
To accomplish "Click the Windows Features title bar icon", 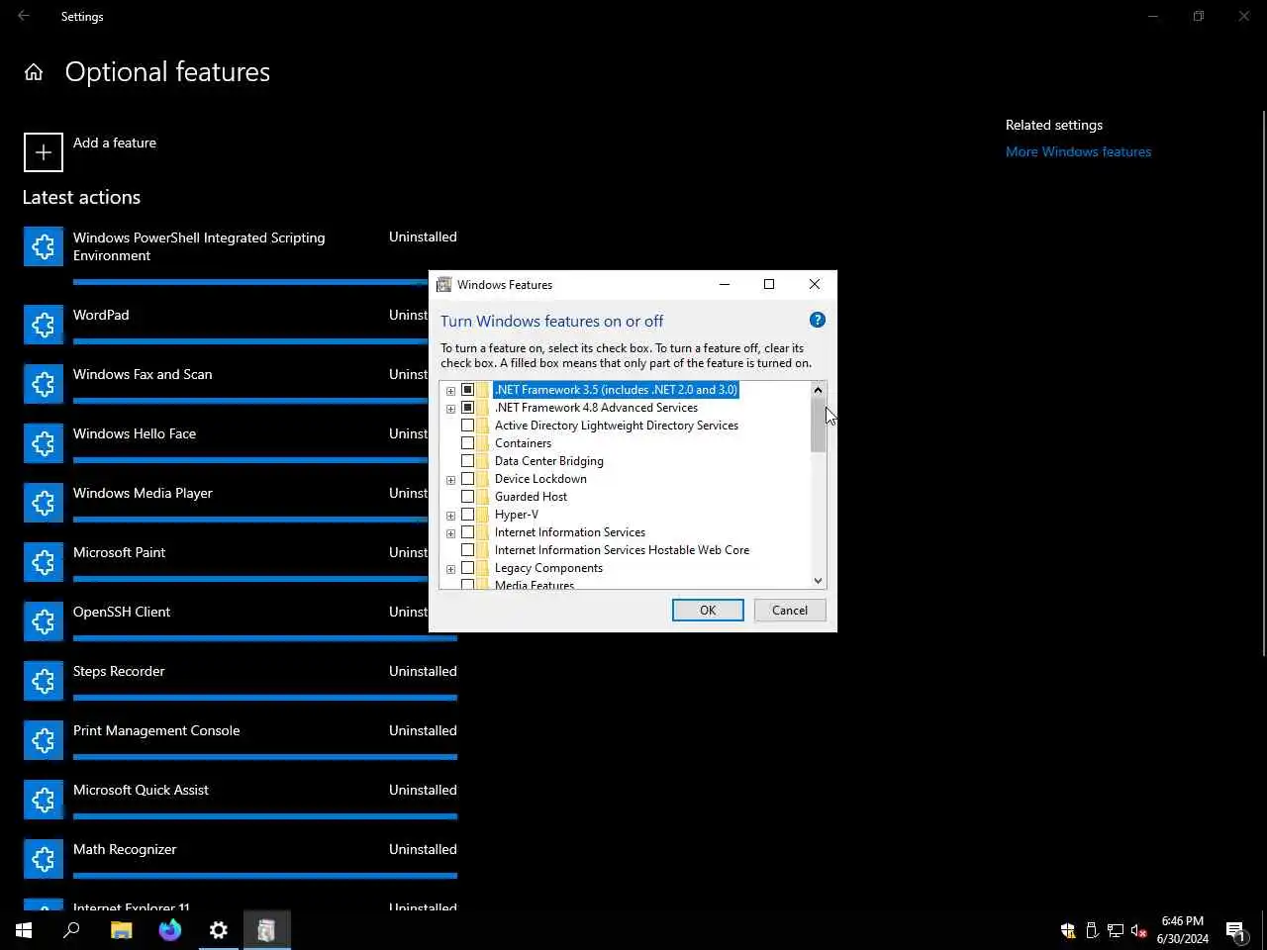I will point(444,284).
